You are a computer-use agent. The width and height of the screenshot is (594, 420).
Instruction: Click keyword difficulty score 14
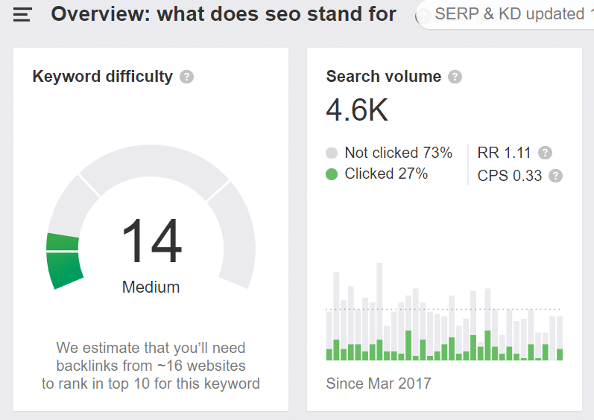tap(151, 240)
